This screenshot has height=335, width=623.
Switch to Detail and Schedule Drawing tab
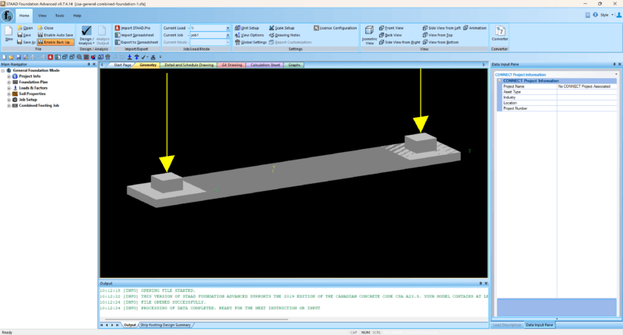coord(188,65)
